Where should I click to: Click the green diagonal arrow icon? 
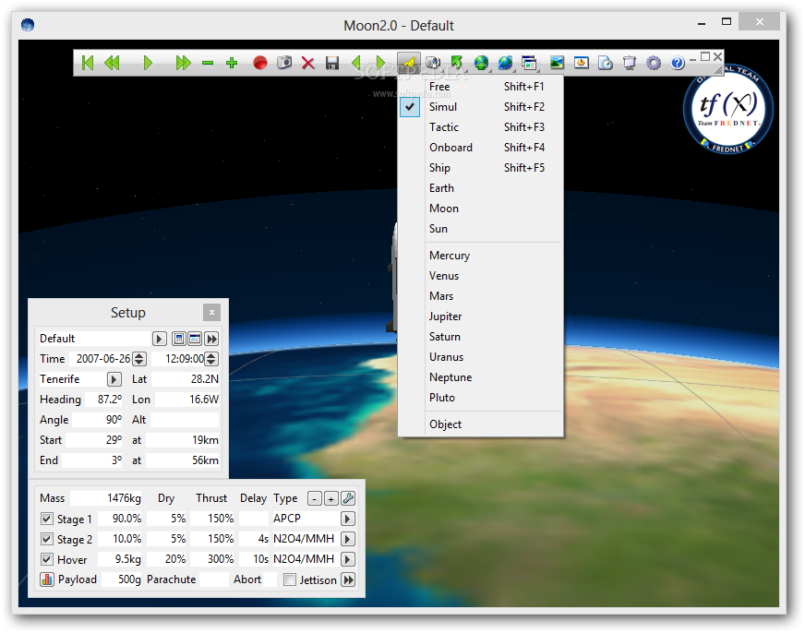tap(457, 63)
